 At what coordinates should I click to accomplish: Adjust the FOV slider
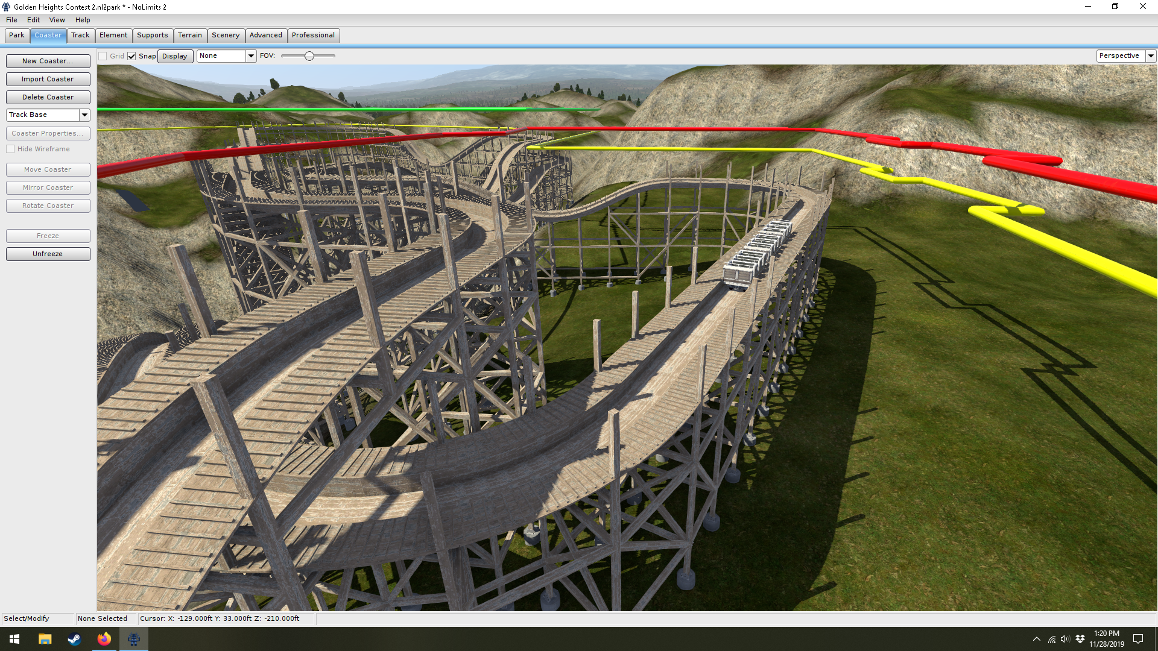(309, 56)
